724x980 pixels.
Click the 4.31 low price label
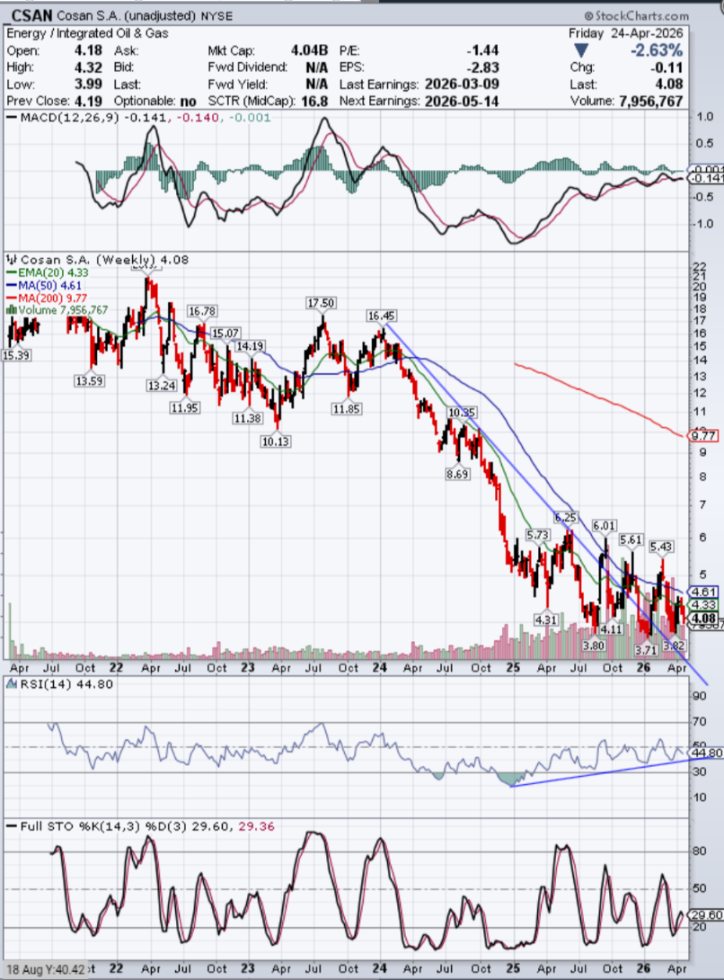tap(545, 620)
